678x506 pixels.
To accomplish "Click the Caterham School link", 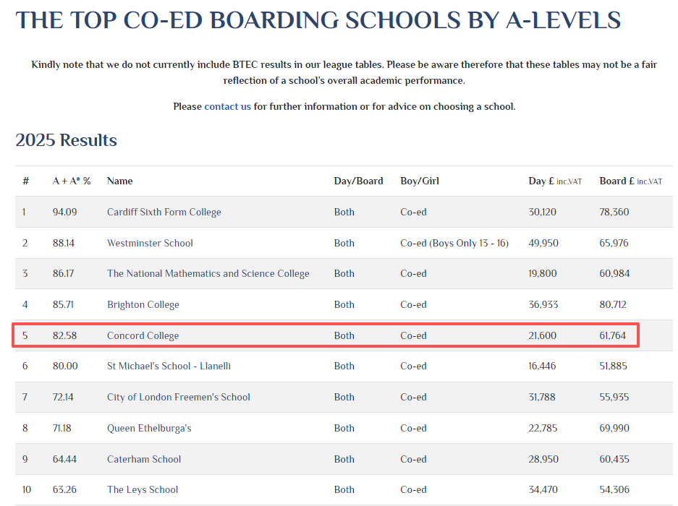I will pos(144,459).
